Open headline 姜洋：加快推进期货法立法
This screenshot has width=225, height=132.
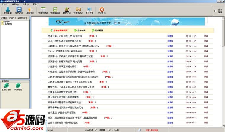click(x=73, y=118)
